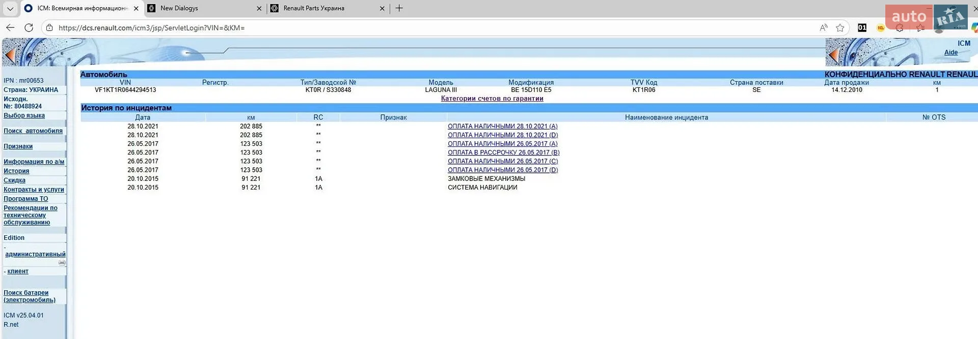Screen dimensions: 978x339
Task: Open Выбор языка language selection
Action: pos(24,115)
